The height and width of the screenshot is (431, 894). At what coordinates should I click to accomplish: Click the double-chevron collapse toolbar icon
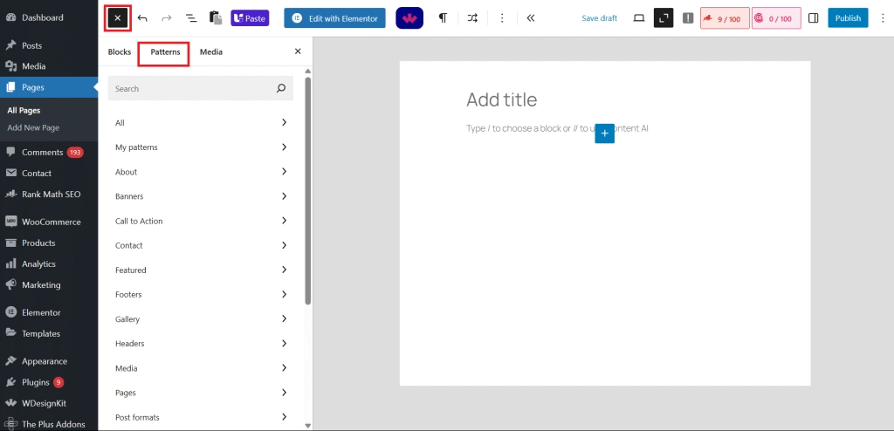[531, 17]
